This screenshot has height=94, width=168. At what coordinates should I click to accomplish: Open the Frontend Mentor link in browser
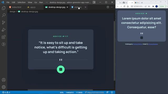point(138,44)
